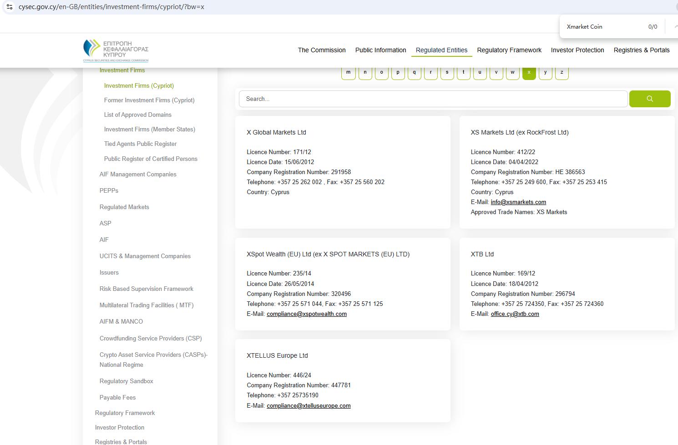Open the Investor Protection top menu

click(x=577, y=50)
